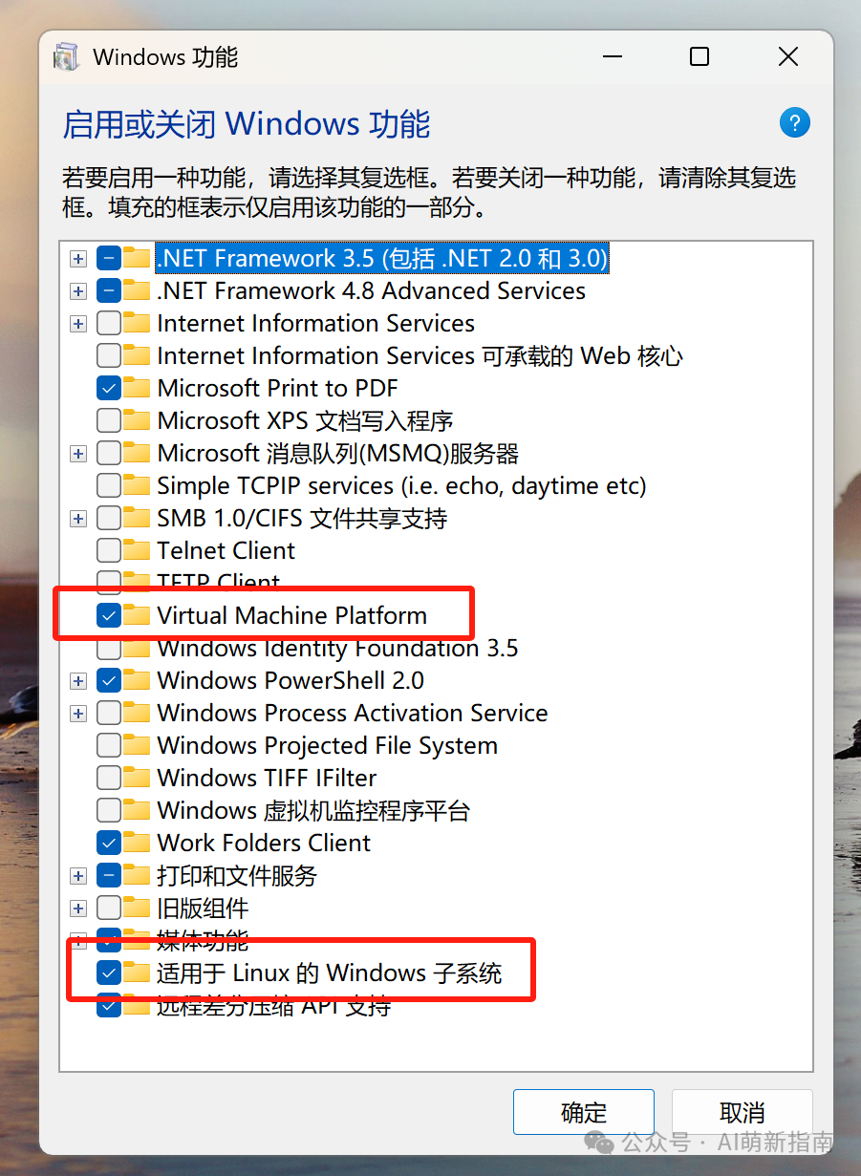Enable the Telnet Client checkbox

[x=109, y=550]
